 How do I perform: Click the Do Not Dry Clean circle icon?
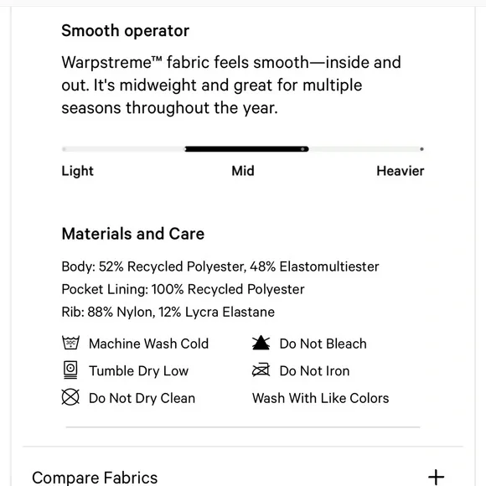pyautogui.click(x=70, y=397)
